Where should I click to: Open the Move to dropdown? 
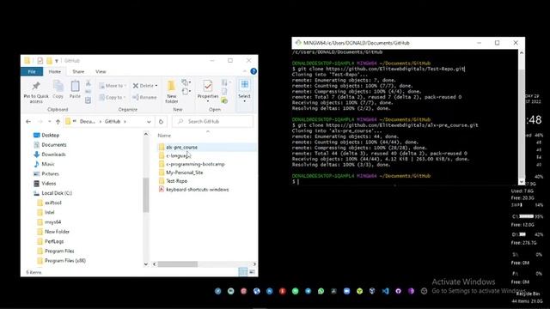(x=113, y=86)
